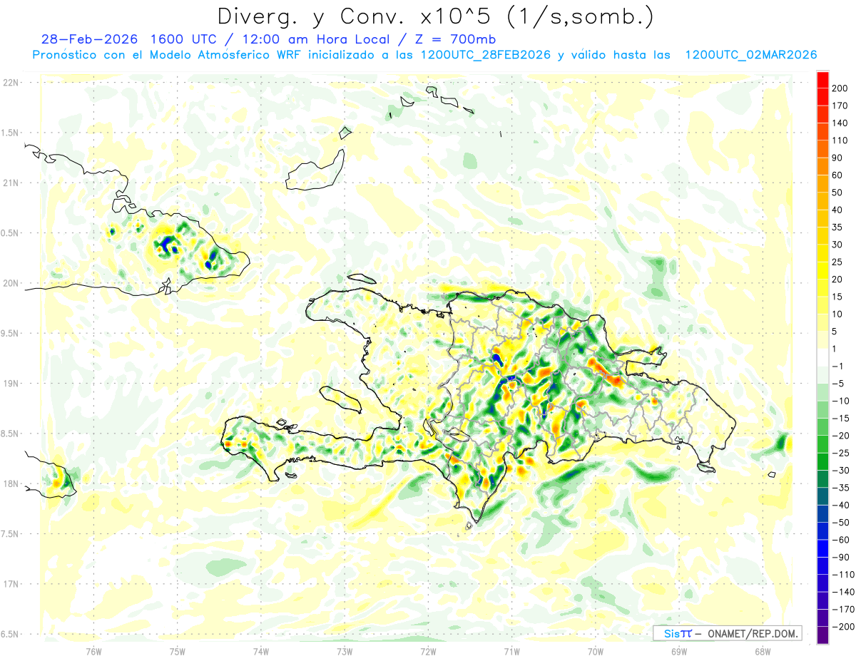
Task: Click the '200' colorbar label
Action: point(840,88)
